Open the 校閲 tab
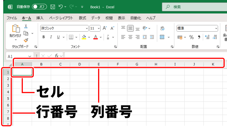Image resolution: width=227 pixels, height=129 pixels. [x=109, y=18]
